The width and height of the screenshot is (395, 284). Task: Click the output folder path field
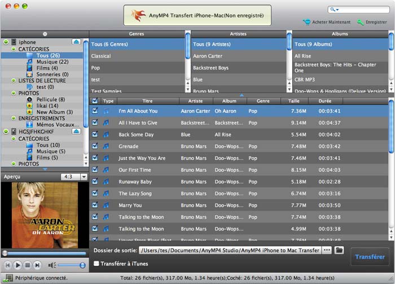[x=230, y=250]
